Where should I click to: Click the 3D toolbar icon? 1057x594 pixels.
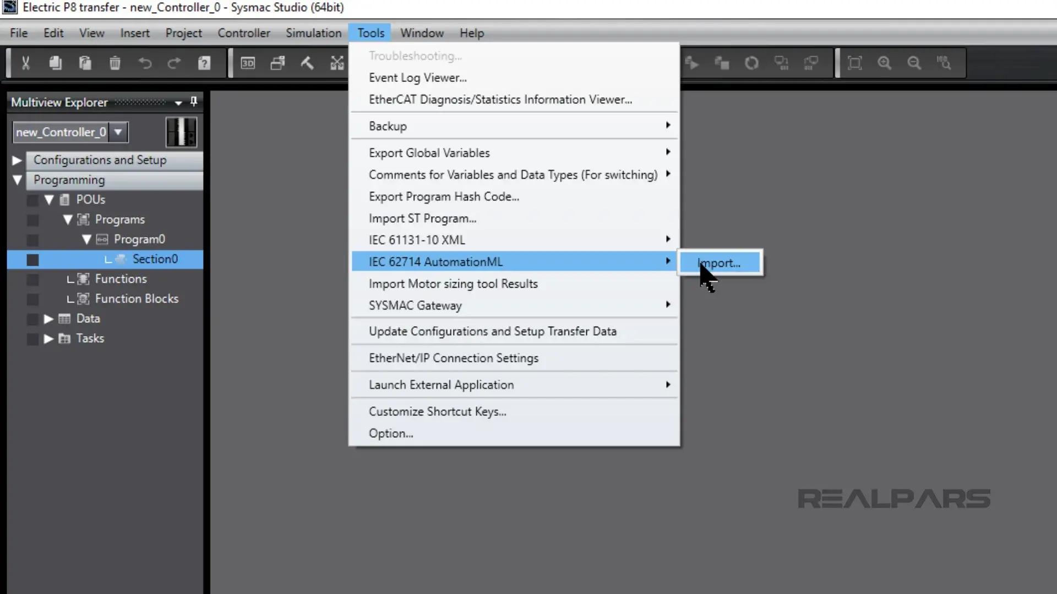[248, 63]
